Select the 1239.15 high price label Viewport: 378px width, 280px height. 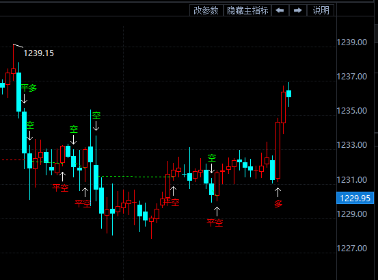click(x=38, y=53)
